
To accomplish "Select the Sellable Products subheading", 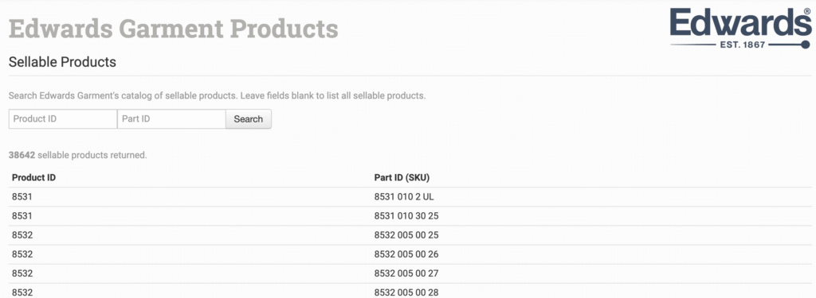I will (62, 62).
